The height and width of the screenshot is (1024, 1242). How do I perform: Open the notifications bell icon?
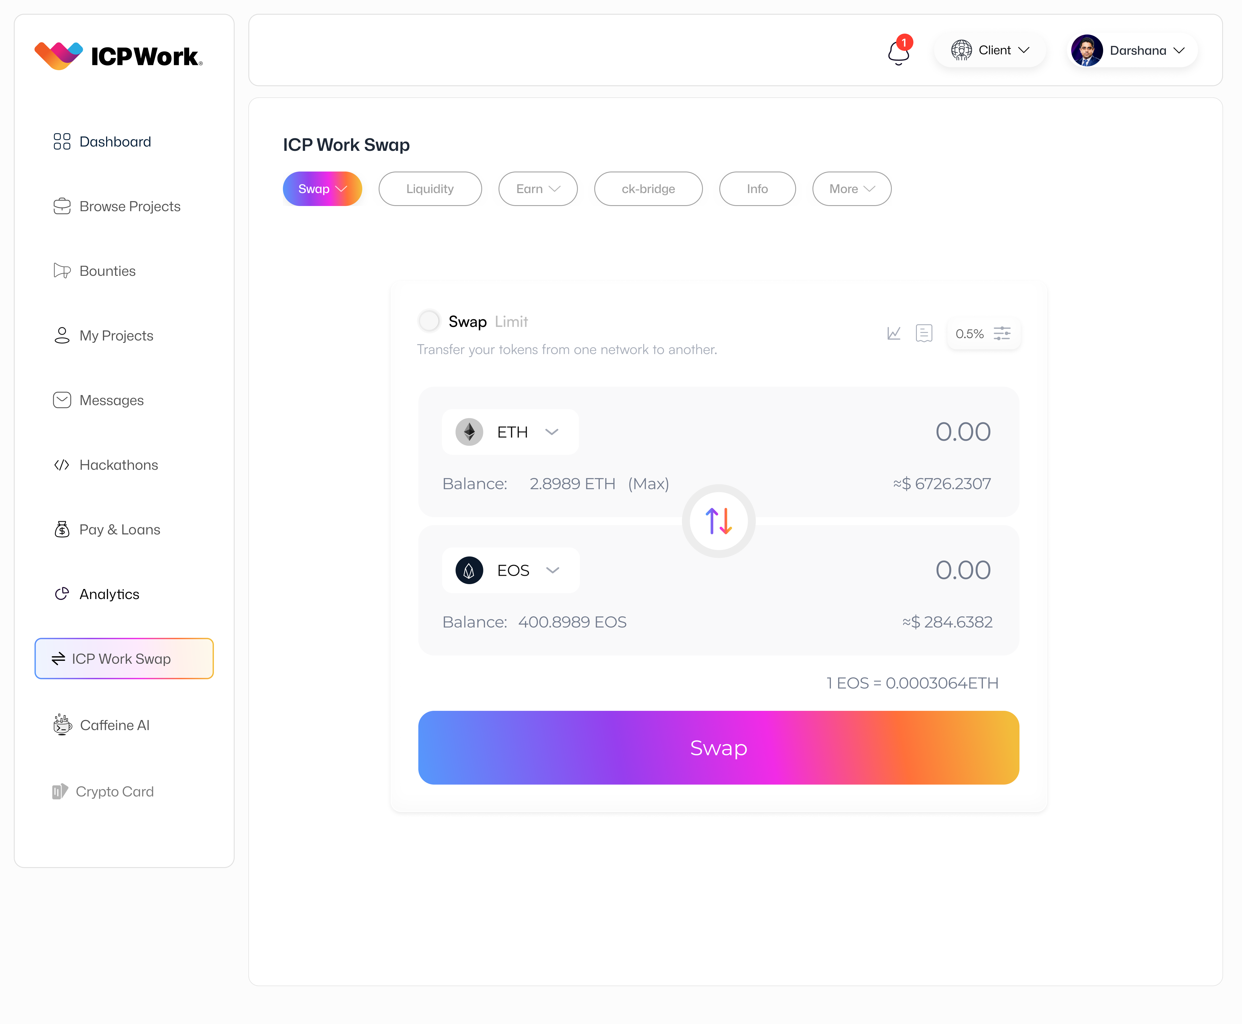[898, 52]
